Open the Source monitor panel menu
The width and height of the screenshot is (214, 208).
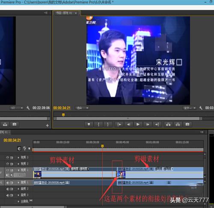(46, 13)
